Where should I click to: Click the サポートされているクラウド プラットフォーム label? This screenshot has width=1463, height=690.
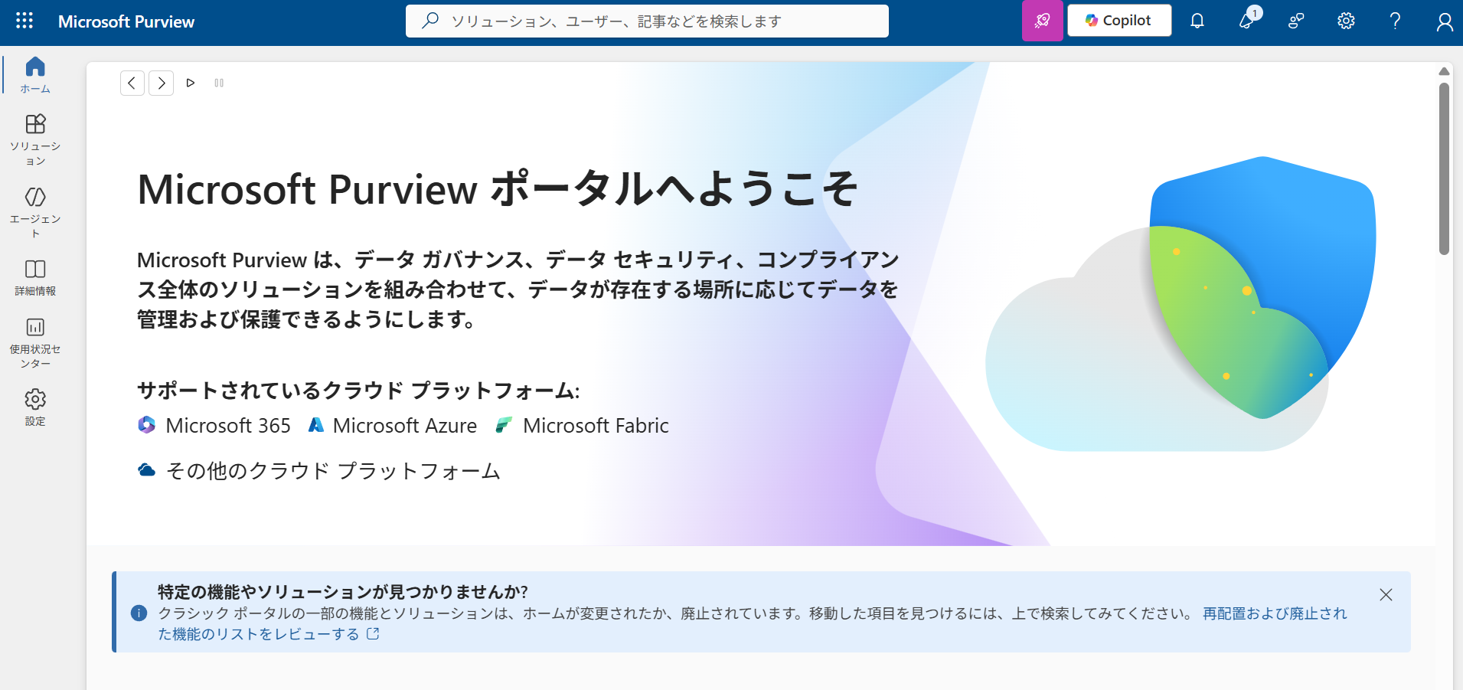358,391
